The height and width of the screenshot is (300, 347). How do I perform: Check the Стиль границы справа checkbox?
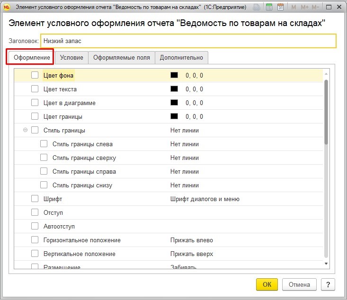(x=44, y=171)
